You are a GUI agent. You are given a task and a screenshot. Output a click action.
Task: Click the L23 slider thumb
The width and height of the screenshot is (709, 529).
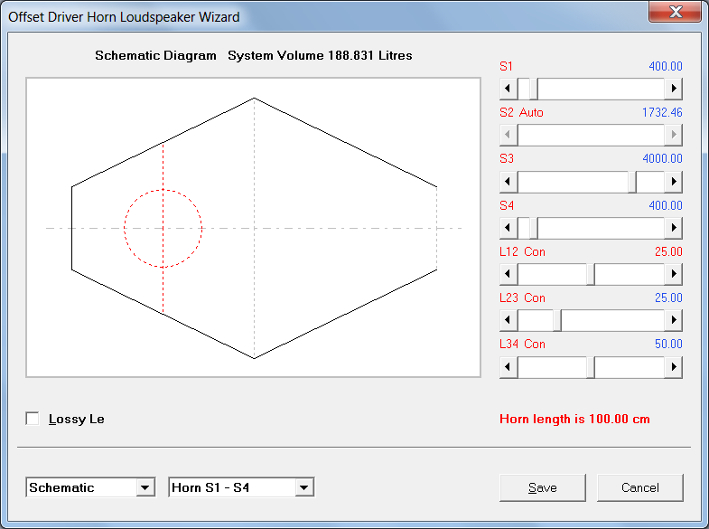(557, 320)
